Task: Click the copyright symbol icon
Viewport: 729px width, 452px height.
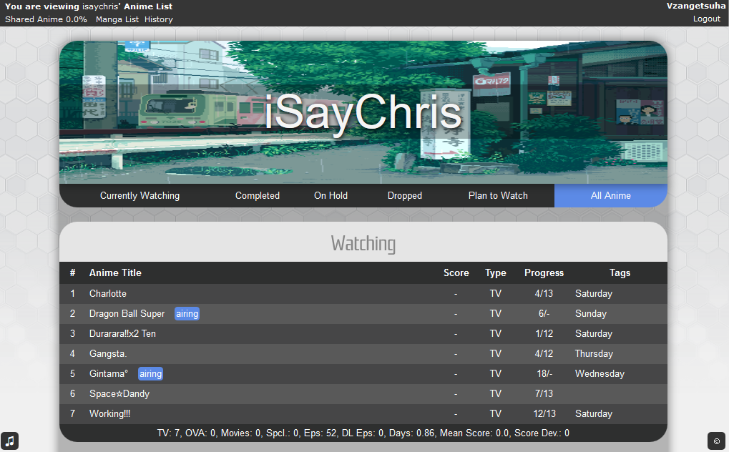Action: [x=716, y=441]
